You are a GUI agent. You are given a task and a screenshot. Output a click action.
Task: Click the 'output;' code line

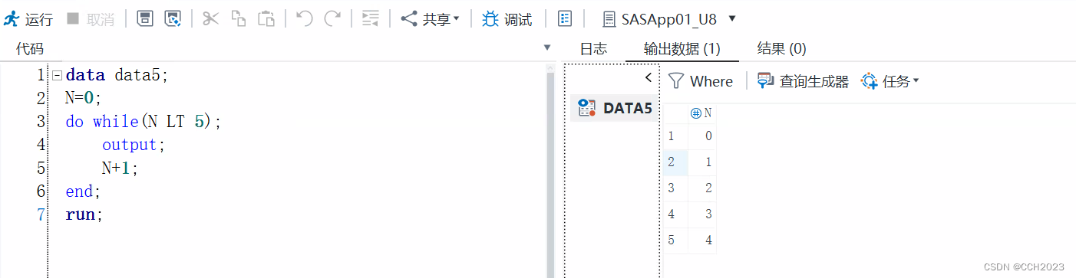pos(134,144)
